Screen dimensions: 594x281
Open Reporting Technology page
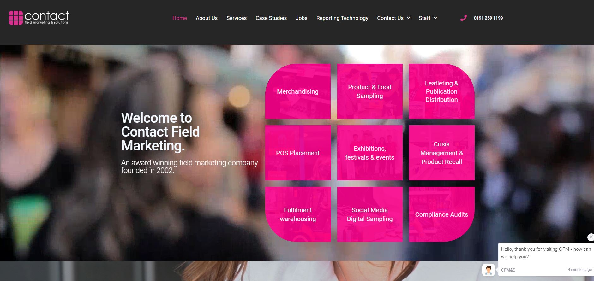(342, 18)
